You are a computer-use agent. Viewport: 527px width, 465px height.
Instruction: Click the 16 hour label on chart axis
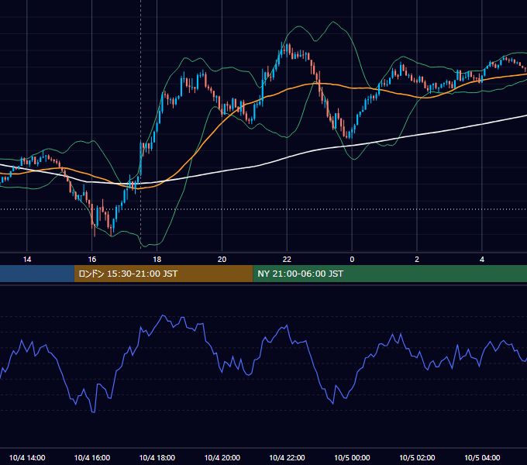click(x=92, y=260)
